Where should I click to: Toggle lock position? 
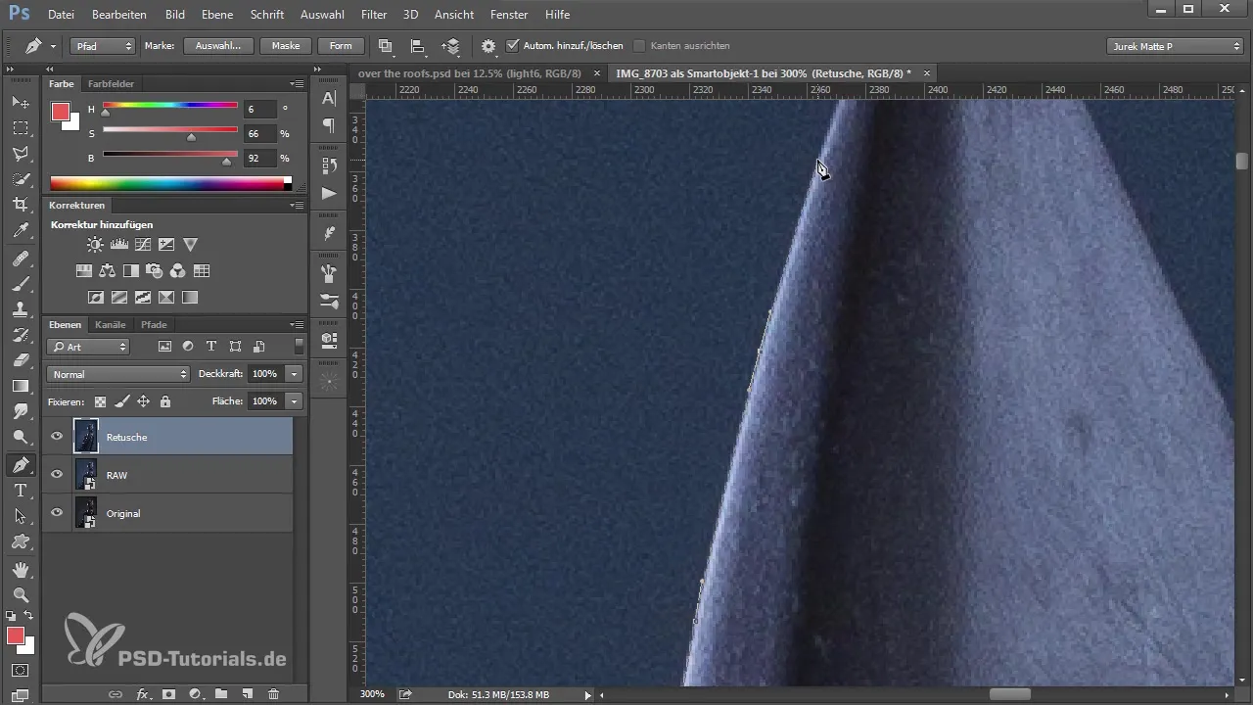pyautogui.click(x=143, y=401)
